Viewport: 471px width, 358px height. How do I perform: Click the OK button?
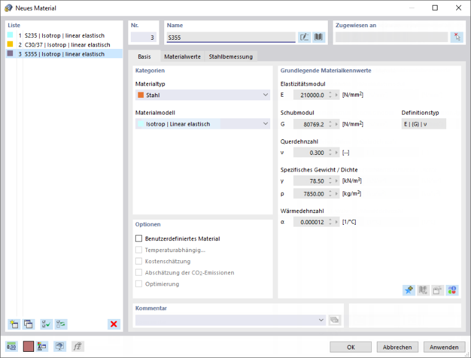(x=351, y=347)
